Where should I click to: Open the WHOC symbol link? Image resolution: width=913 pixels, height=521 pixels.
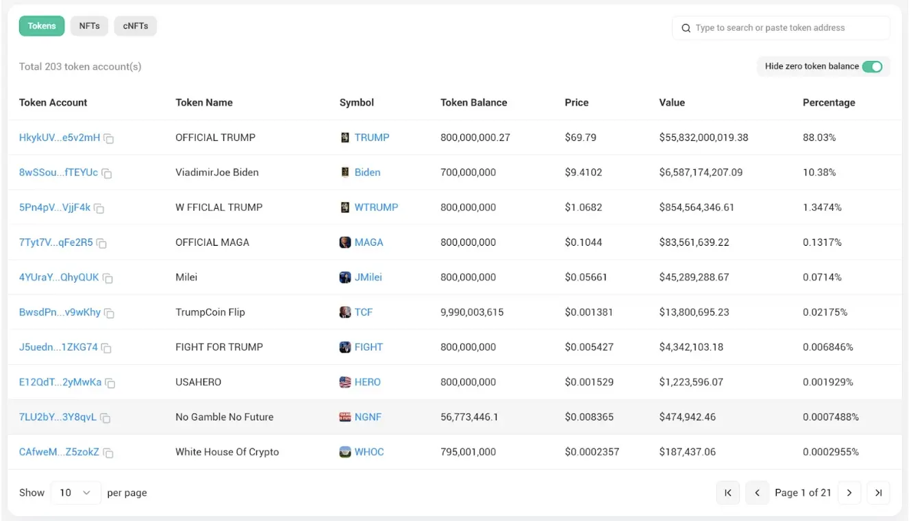pyautogui.click(x=369, y=452)
